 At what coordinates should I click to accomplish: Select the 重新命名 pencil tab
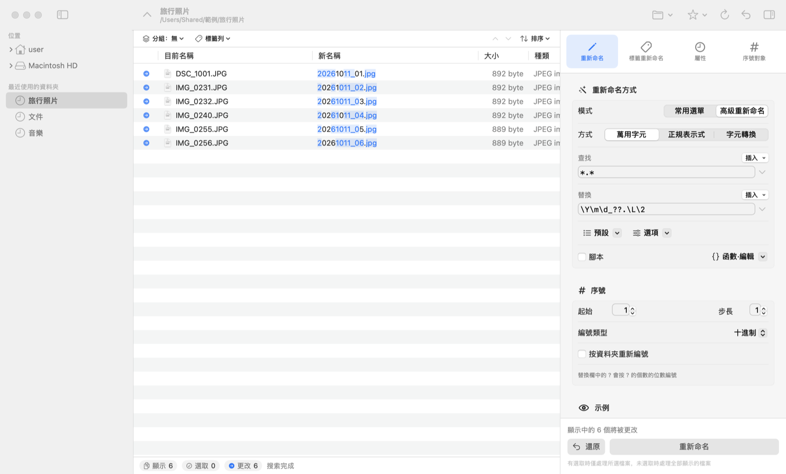pyautogui.click(x=592, y=51)
